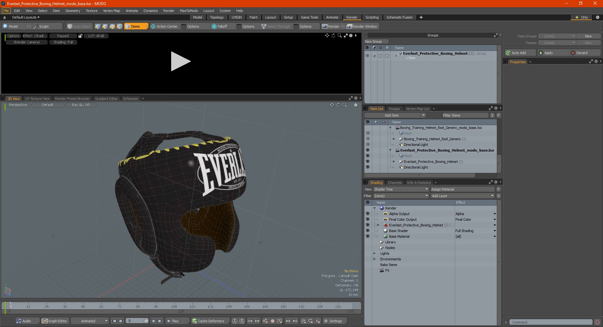603x327 pixels.
Task: Jump to last frame
Action: coord(160,321)
